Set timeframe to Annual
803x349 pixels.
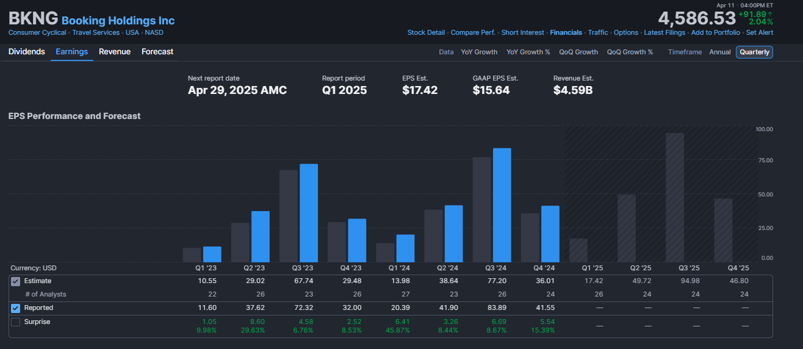(x=720, y=52)
